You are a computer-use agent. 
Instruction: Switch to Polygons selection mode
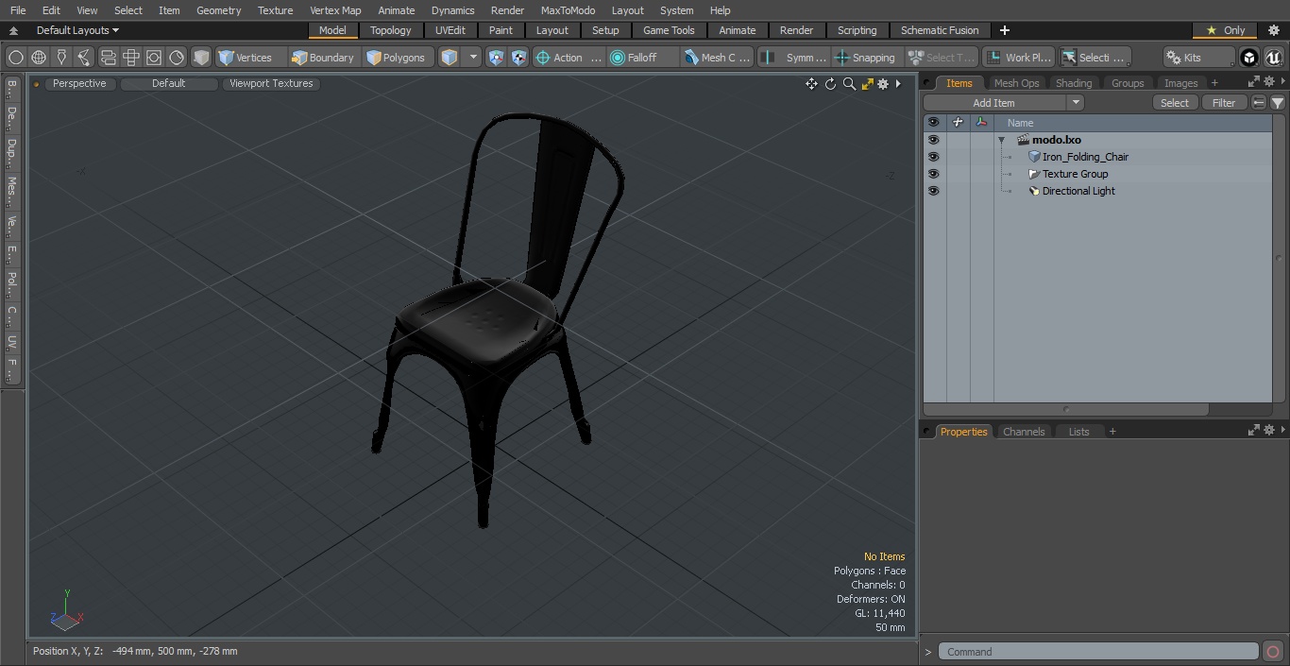(x=399, y=58)
